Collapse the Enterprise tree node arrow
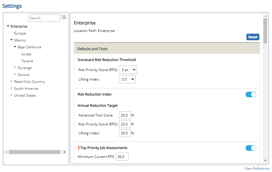The height and width of the screenshot is (172, 272). 8,26
